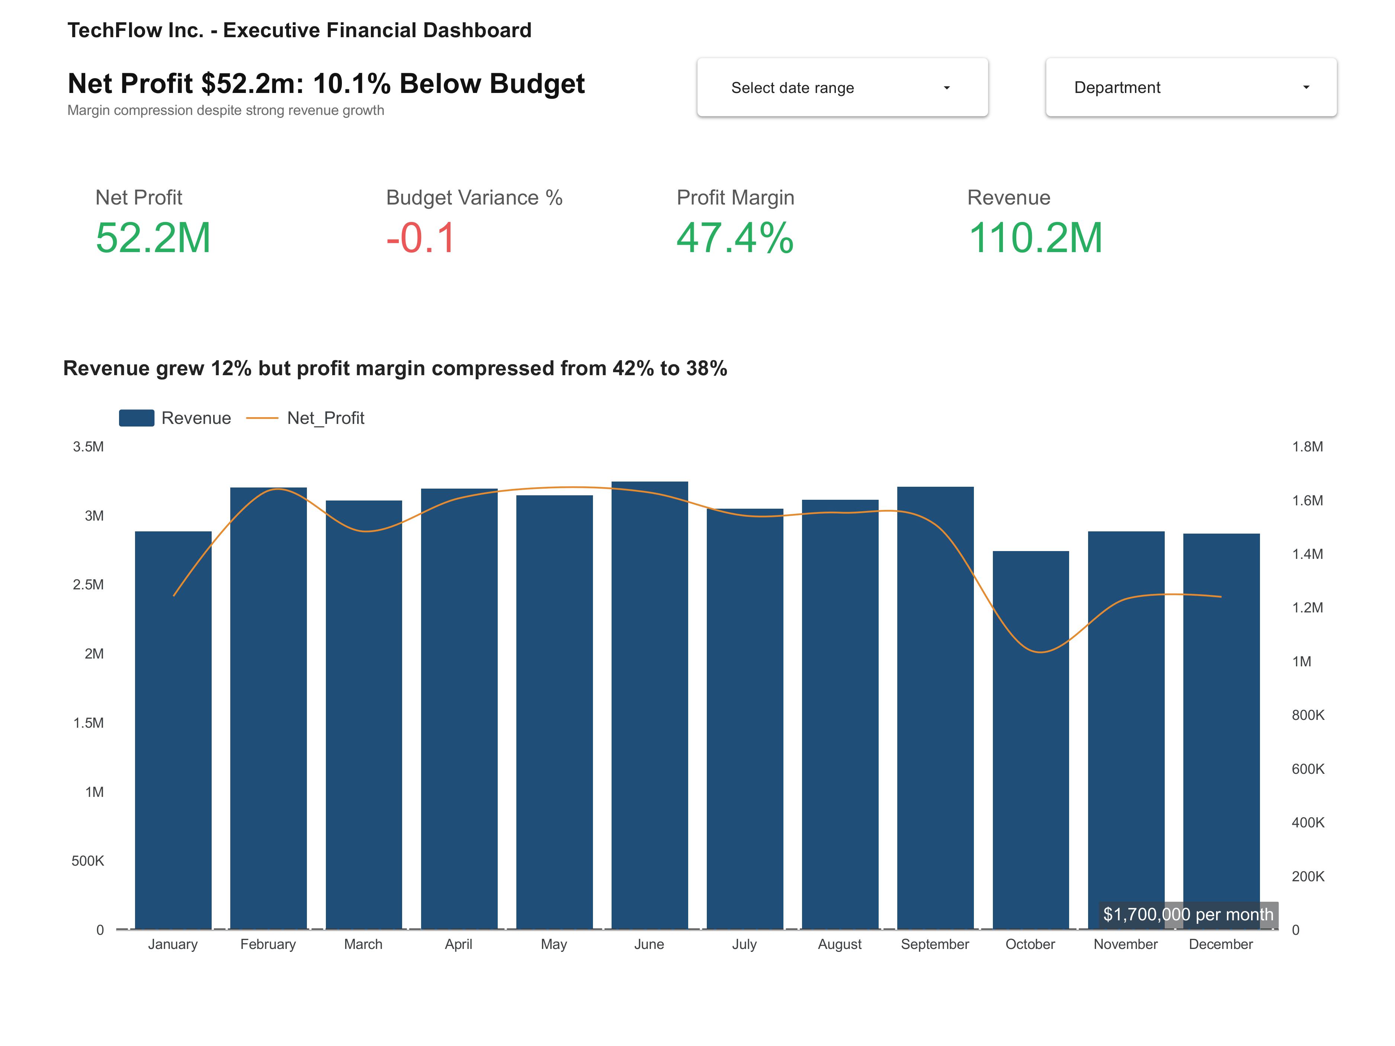Select the December revenue bar
This screenshot has height=1046, width=1395.
(1221, 731)
